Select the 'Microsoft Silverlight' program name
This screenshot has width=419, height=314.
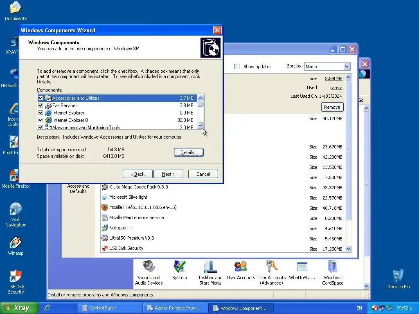pyautogui.click(x=128, y=197)
